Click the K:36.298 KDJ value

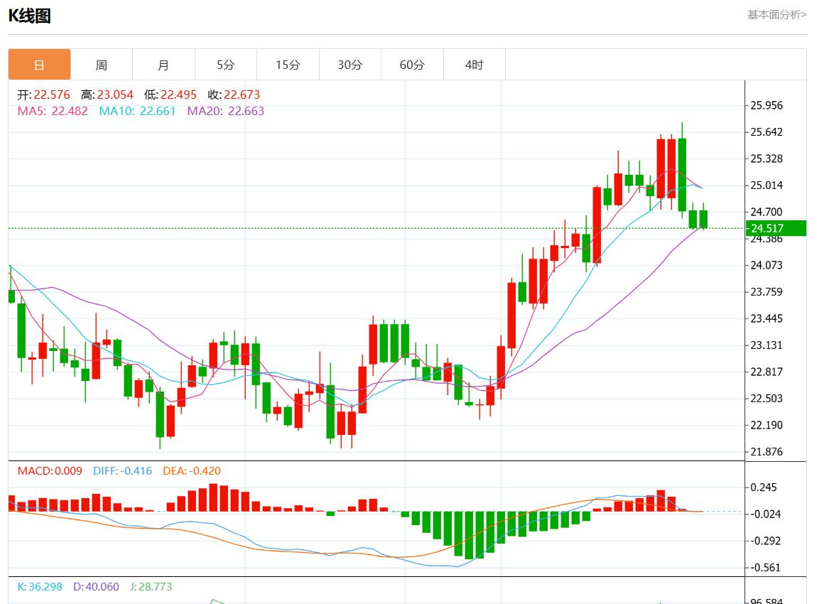click(40, 587)
